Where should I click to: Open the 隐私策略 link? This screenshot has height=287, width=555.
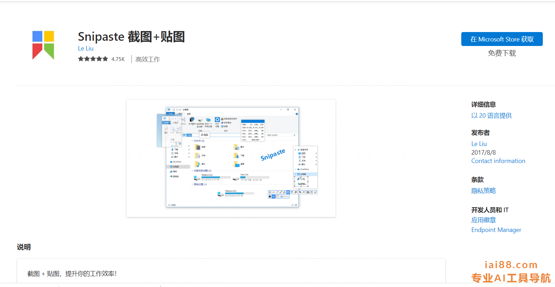click(484, 191)
